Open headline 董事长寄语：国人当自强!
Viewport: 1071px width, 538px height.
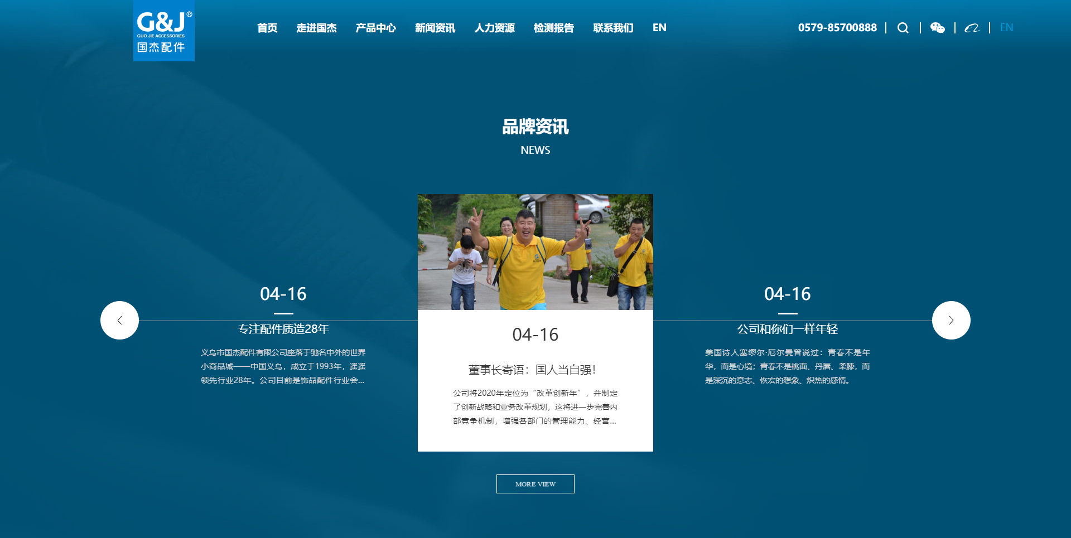(532, 370)
